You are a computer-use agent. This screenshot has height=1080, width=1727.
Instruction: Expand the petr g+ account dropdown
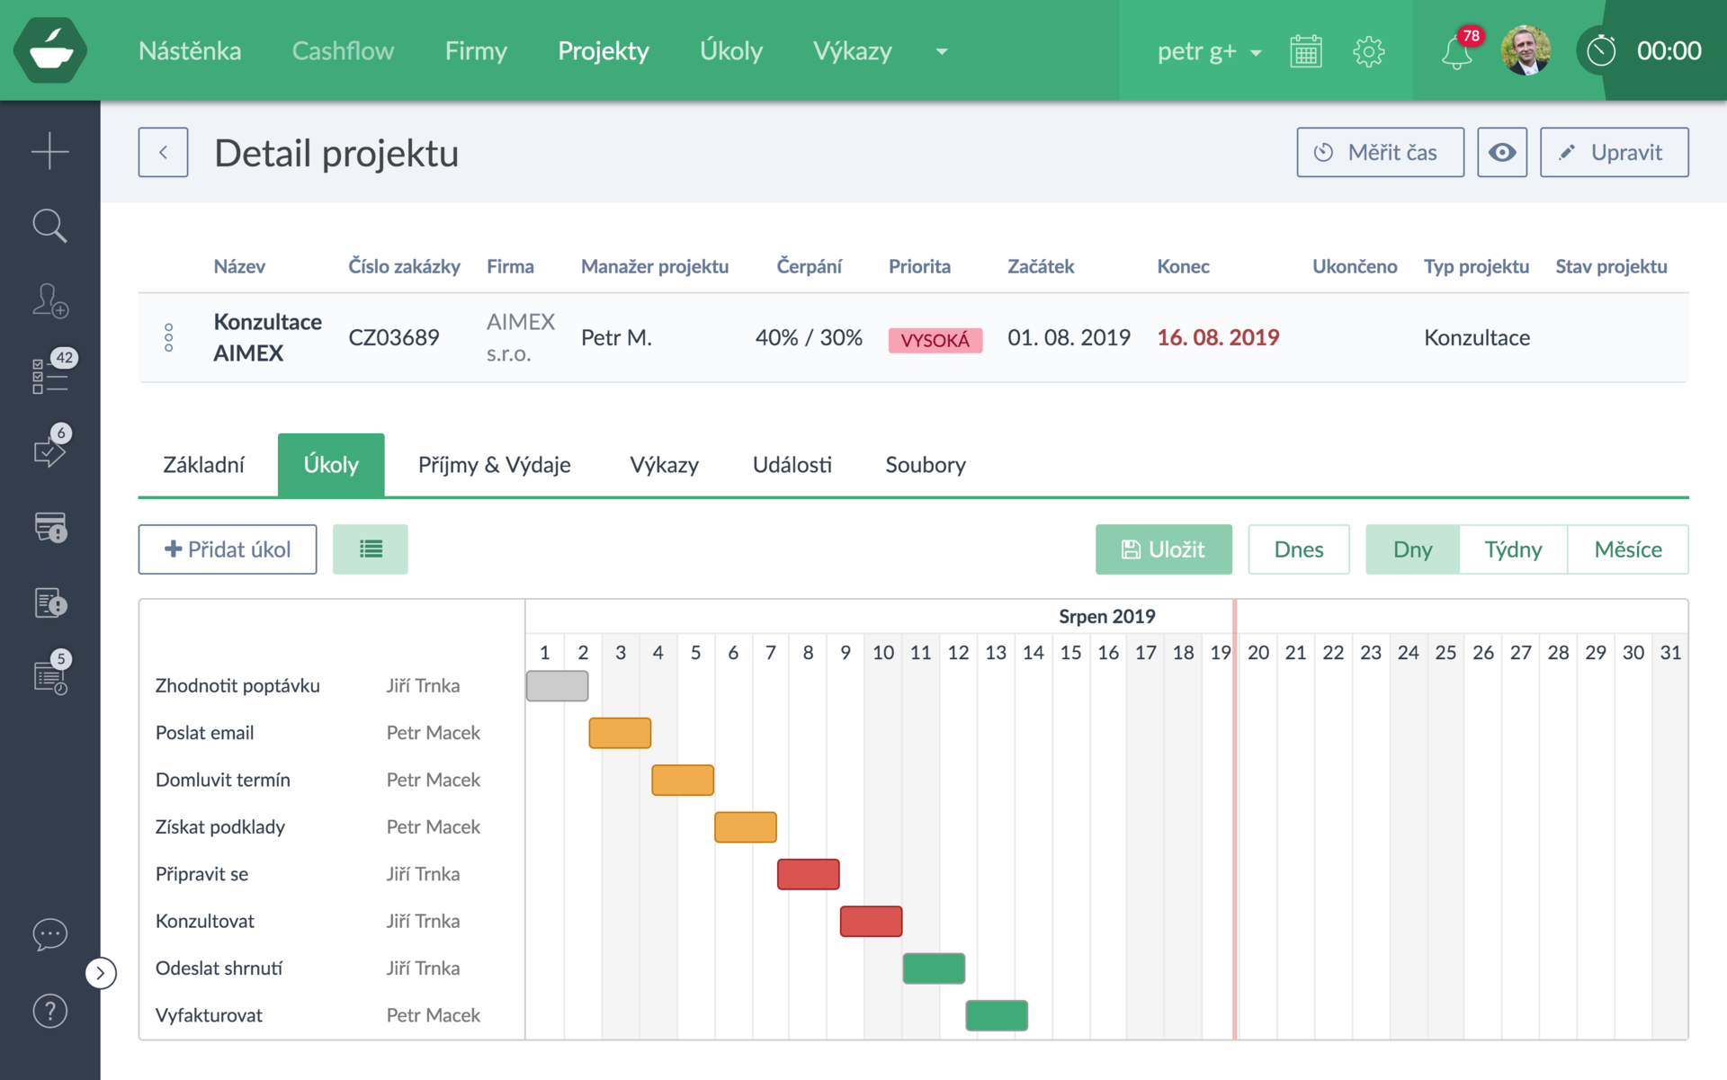tap(1208, 51)
